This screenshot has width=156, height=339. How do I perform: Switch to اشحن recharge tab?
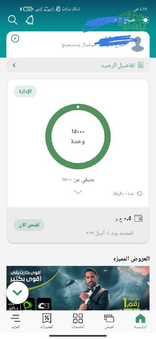tap(109, 321)
